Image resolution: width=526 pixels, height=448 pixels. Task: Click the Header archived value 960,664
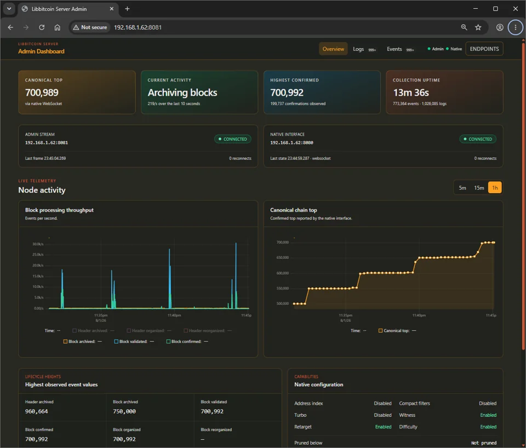tap(37, 411)
